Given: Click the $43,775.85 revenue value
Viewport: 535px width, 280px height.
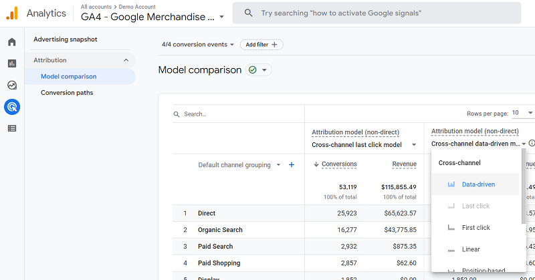Looking at the screenshot, I should tap(400, 230).
